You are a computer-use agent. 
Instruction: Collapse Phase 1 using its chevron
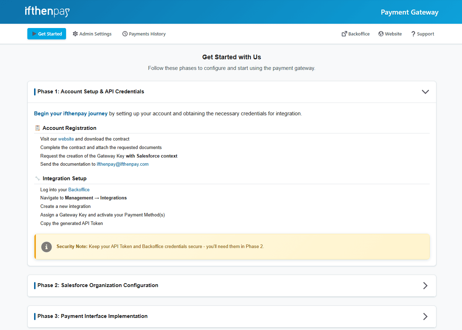[425, 92]
